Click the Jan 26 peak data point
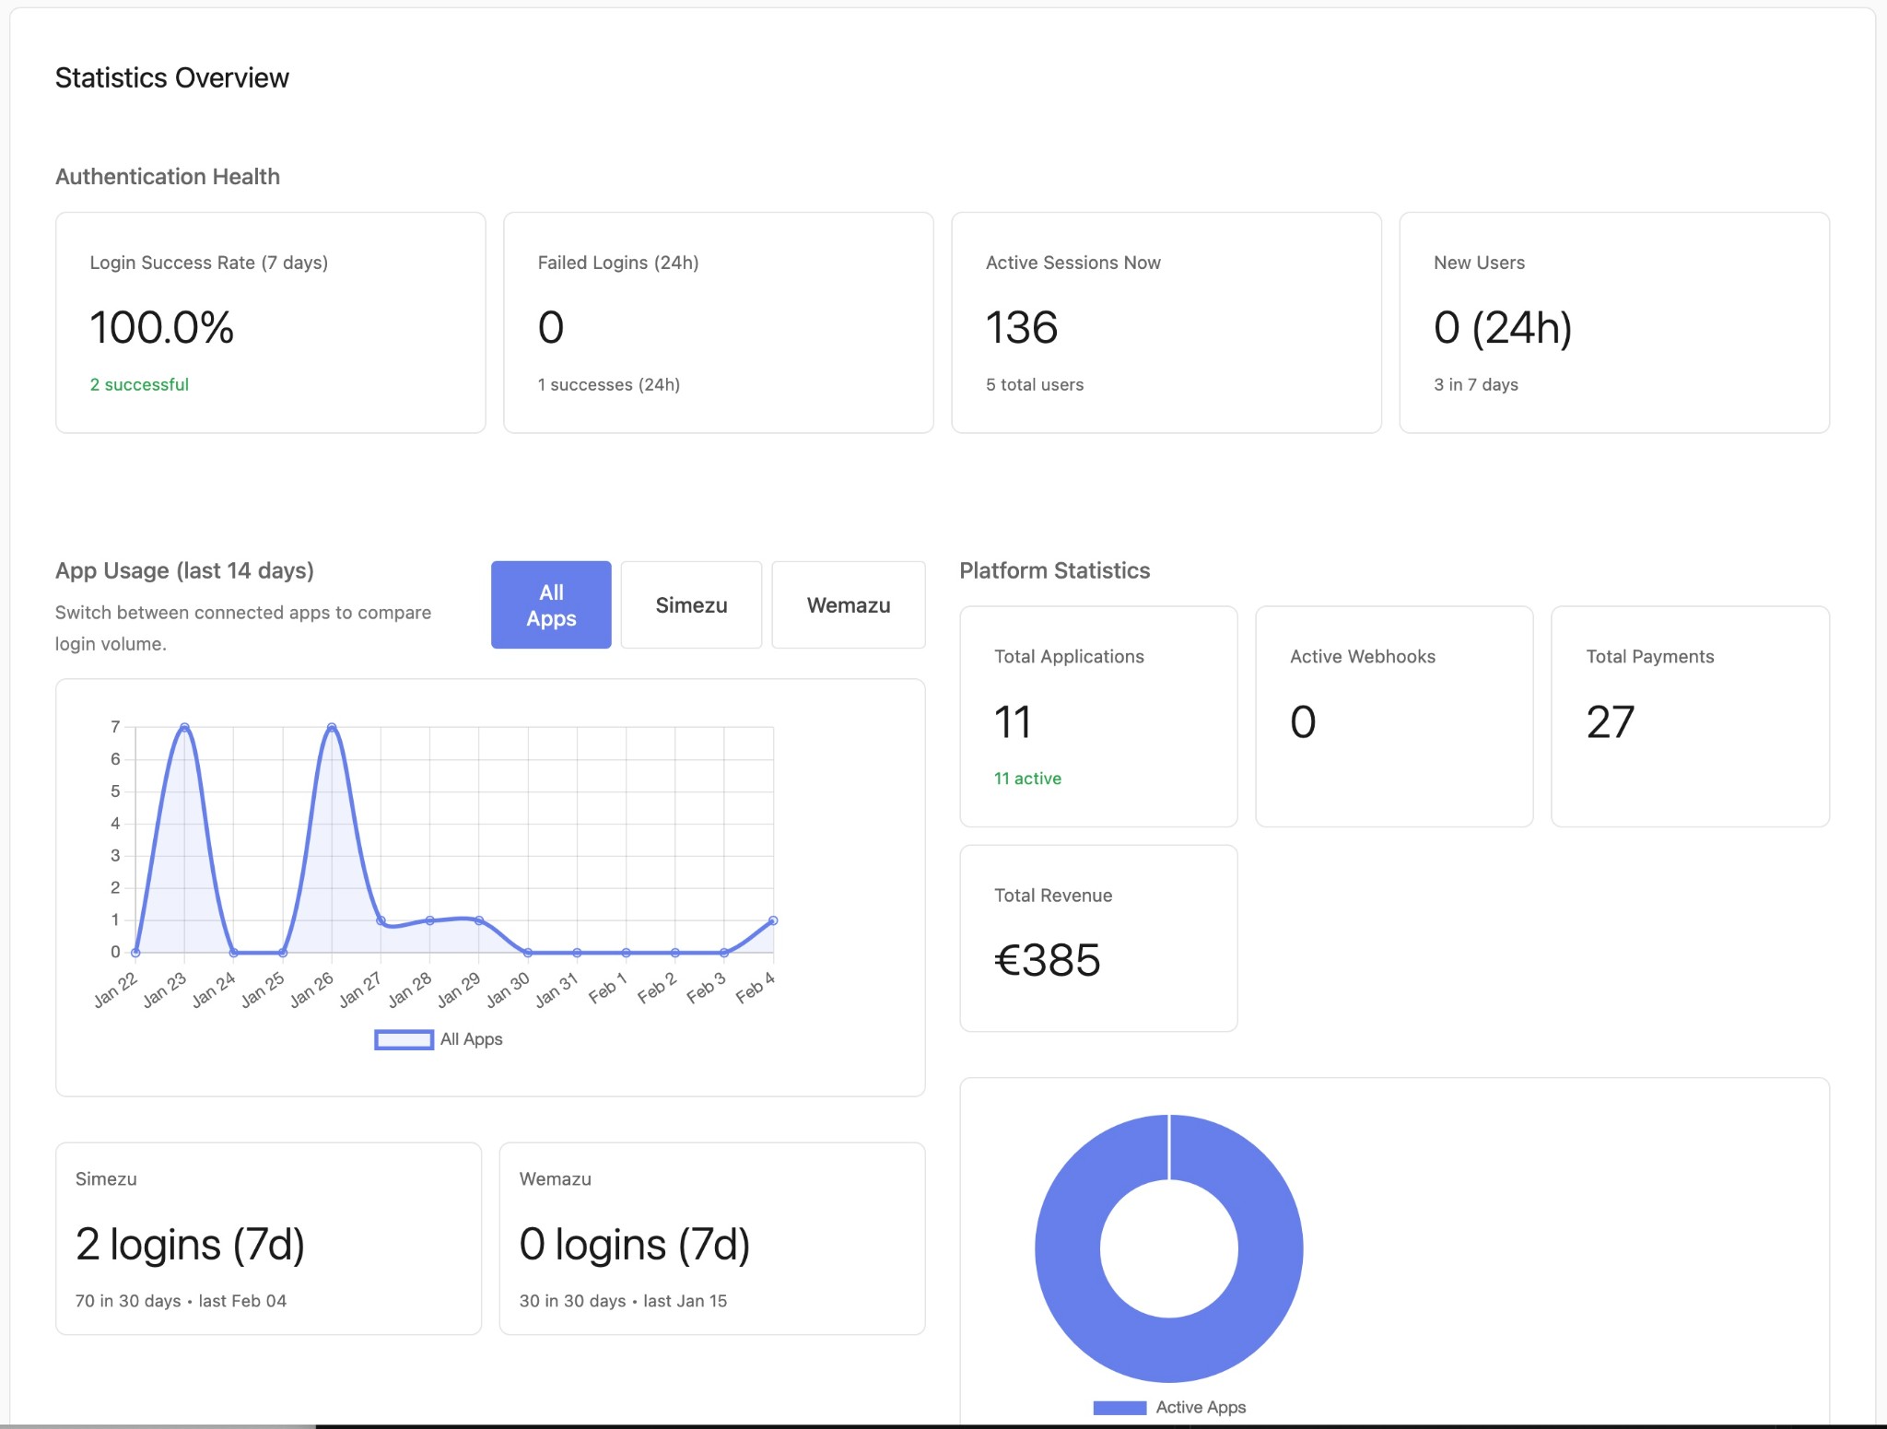The width and height of the screenshot is (1887, 1429). point(331,727)
